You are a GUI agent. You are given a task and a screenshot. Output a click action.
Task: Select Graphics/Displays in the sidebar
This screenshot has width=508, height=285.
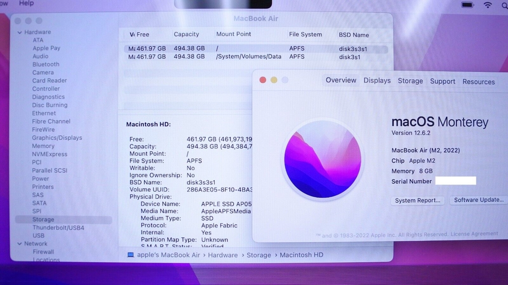tap(57, 138)
